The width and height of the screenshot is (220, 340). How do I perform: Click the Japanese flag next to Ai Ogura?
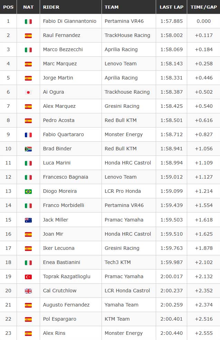(x=28, y=92)
